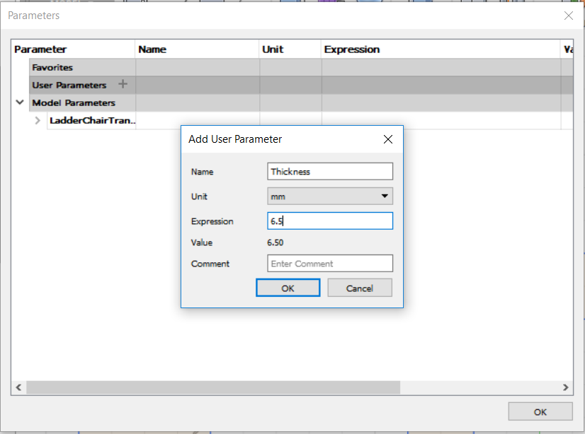Collapse the Model Parameters group

pos(20,102)
